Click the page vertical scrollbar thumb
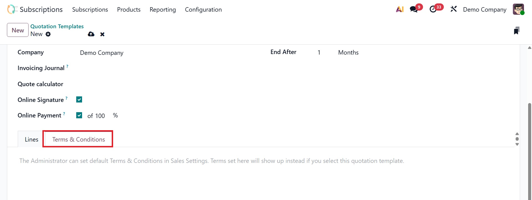Image resolution: width=532 pixels, height=200 pixels. click(530, 150)
